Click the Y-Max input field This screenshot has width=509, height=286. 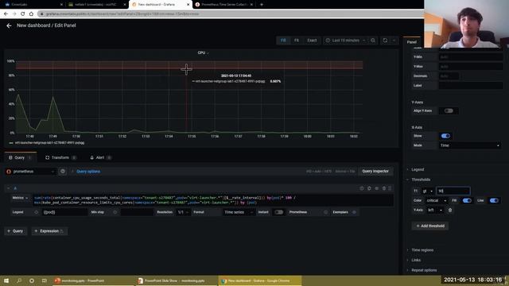click(x=471, y=67)
